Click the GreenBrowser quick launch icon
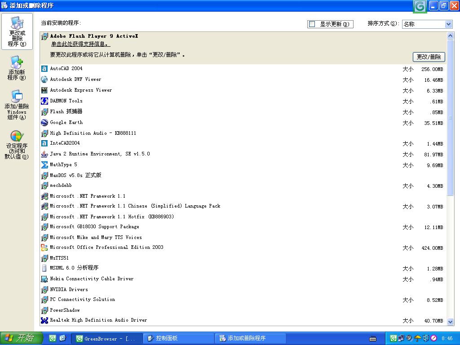This screenshot has height=345, width=460. click(53, 339)
